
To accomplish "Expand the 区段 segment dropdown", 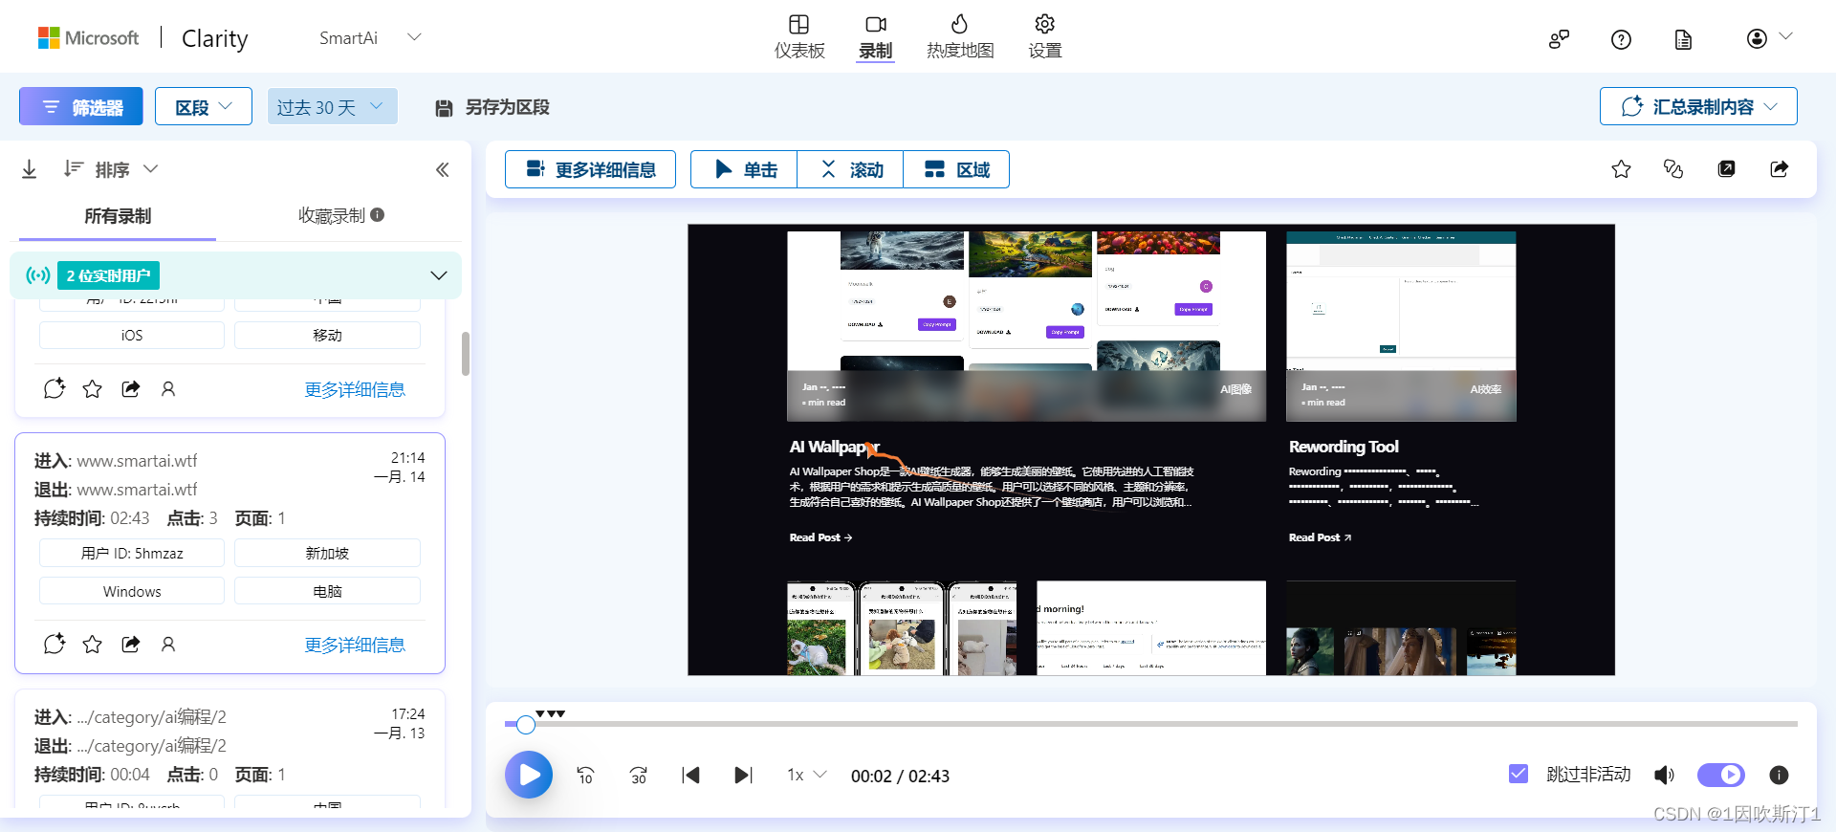I will [204, 106].
